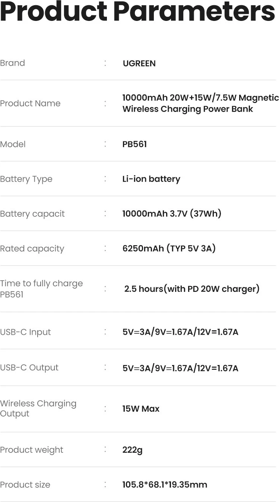Click the Magnetic Wireless Charging Power Bank name
This screenshot has height=502, width=279.
point(200,103)
